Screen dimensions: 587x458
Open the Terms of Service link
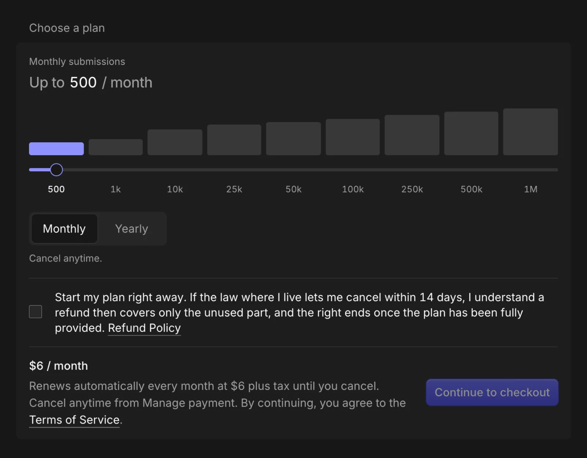[x=74, y=420]
